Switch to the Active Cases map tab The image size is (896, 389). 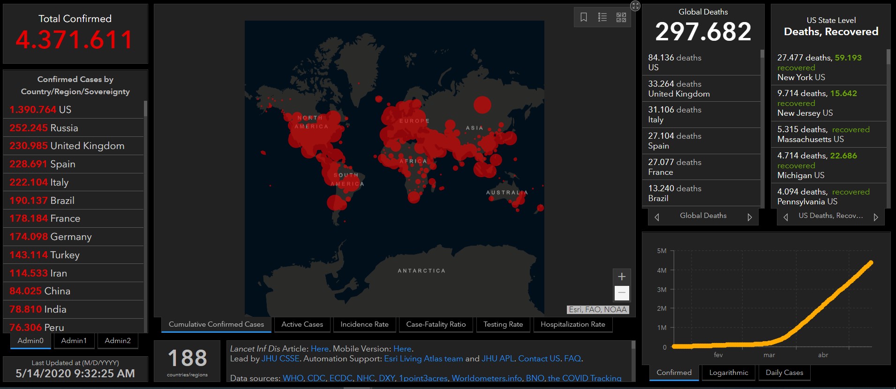tap(302, 324)
